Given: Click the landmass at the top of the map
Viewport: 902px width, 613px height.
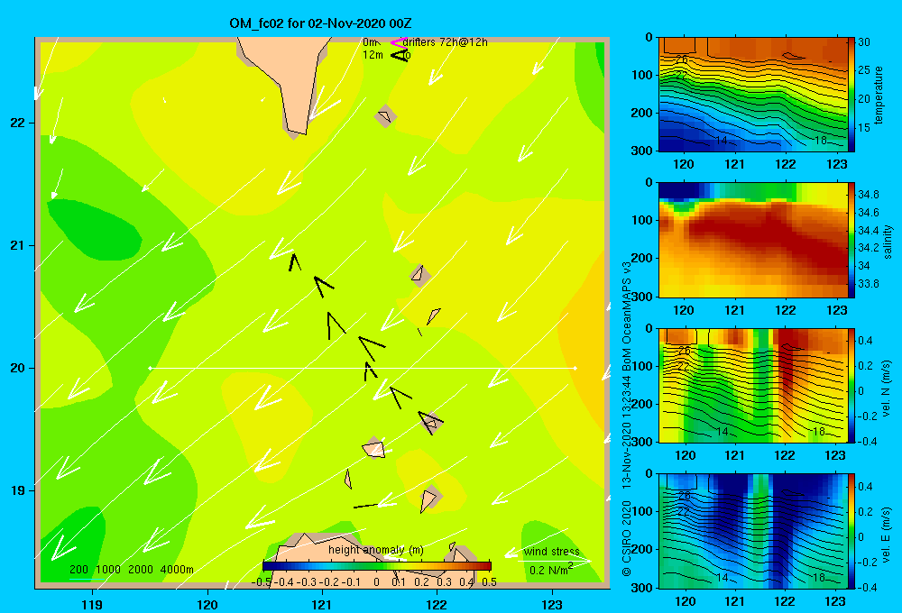Looking at the screenshot, I should click(290, 80).
